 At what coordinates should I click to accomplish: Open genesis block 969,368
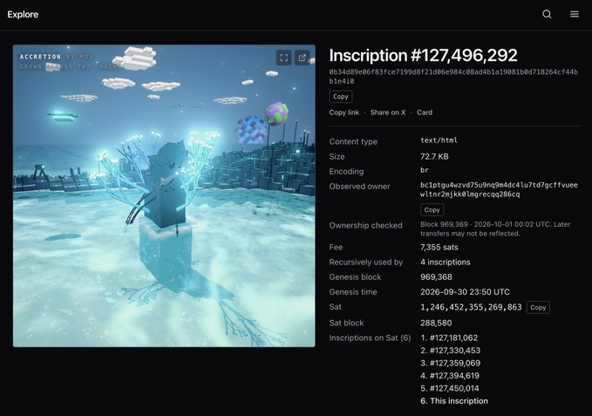point(436,277)
